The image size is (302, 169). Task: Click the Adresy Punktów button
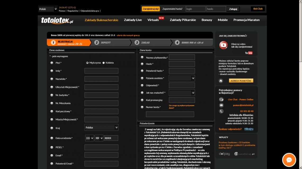tap(241, 81)
